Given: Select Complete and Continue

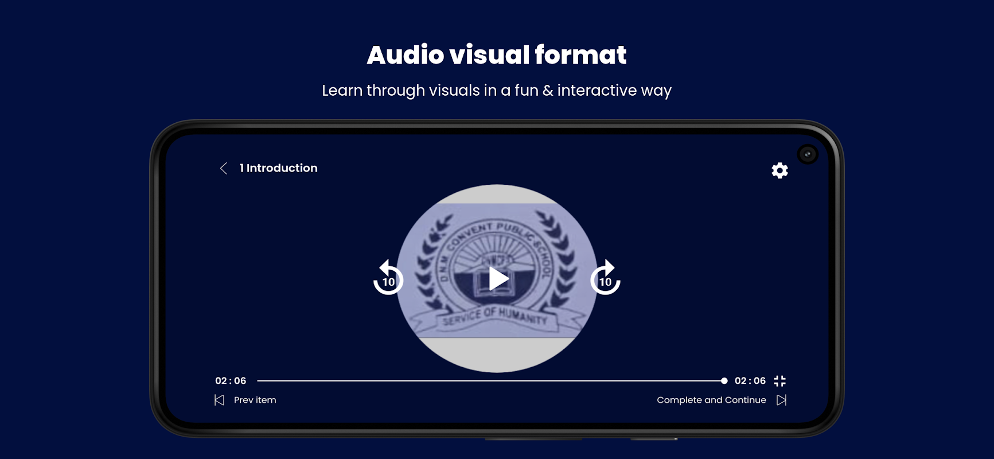Looking at the screenshot, I should point(711,400).
